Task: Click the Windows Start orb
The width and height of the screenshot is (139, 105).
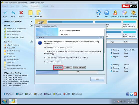Action: pos(5,101)
